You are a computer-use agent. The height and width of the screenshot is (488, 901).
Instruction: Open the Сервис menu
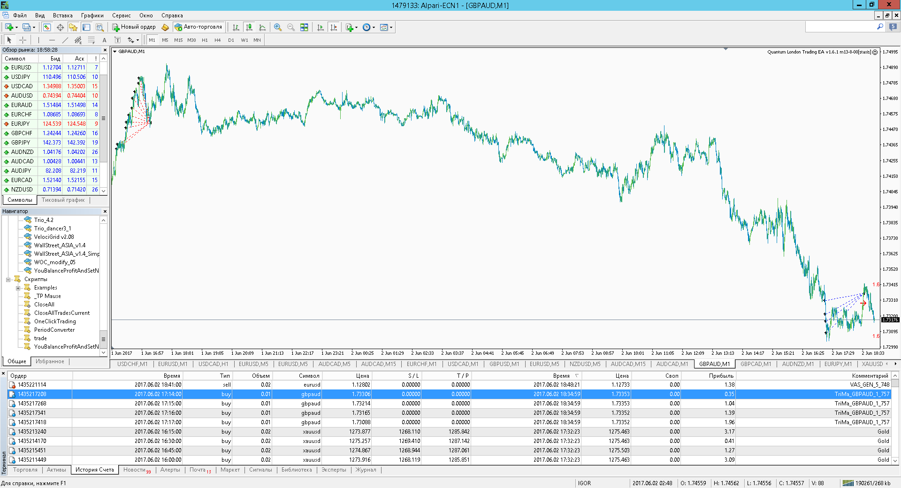pos(121,15)
